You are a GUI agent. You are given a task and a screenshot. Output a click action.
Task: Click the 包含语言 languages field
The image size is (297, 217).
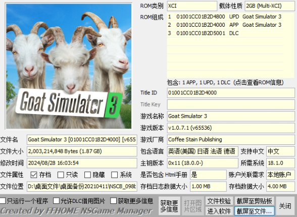point(203,151)
